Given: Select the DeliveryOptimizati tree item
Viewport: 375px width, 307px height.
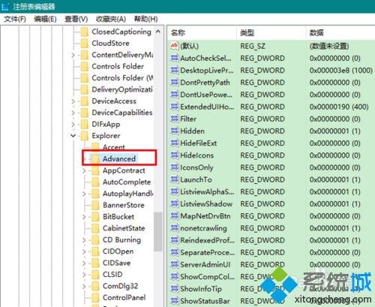Looking at the screenshot, I should (x=122, y=89).
